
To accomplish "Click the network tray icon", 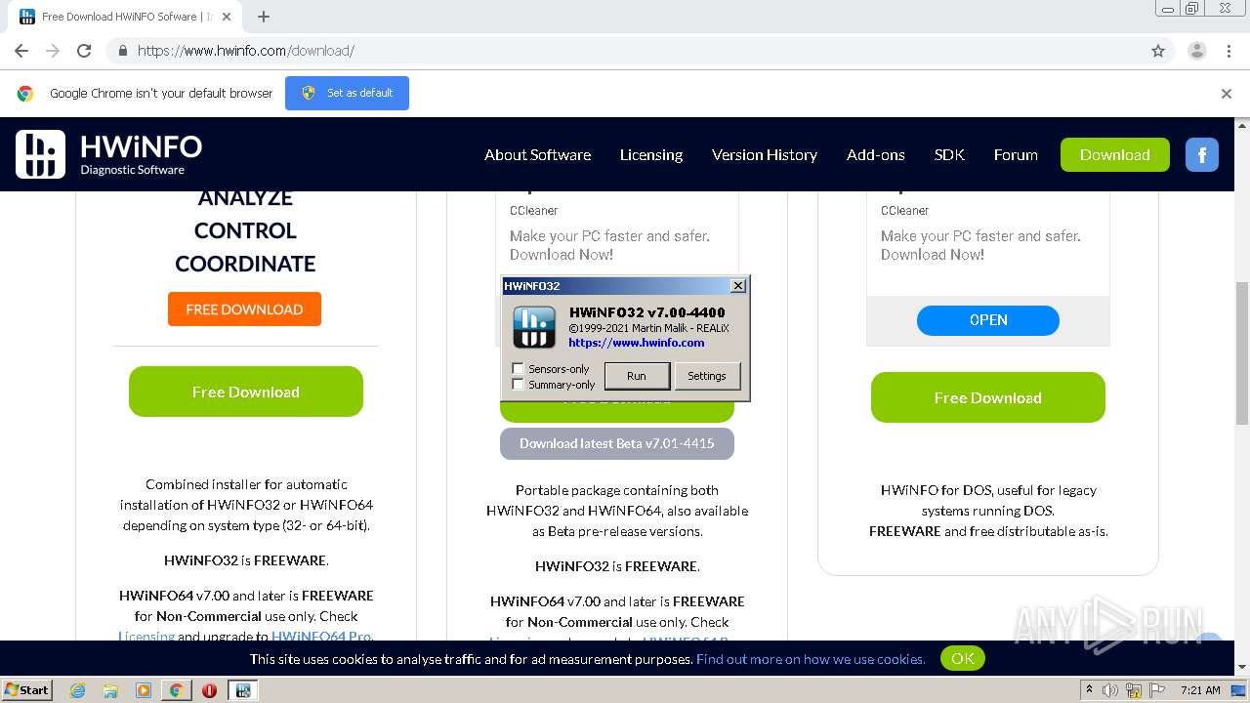I will tap(1135, 690).
